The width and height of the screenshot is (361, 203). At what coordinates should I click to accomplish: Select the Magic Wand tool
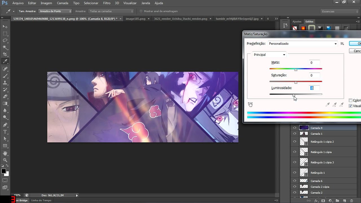point(5,47)
